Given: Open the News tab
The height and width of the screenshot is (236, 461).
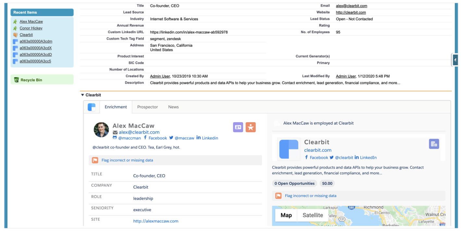Looking at the screenshot, I should 173,107.
